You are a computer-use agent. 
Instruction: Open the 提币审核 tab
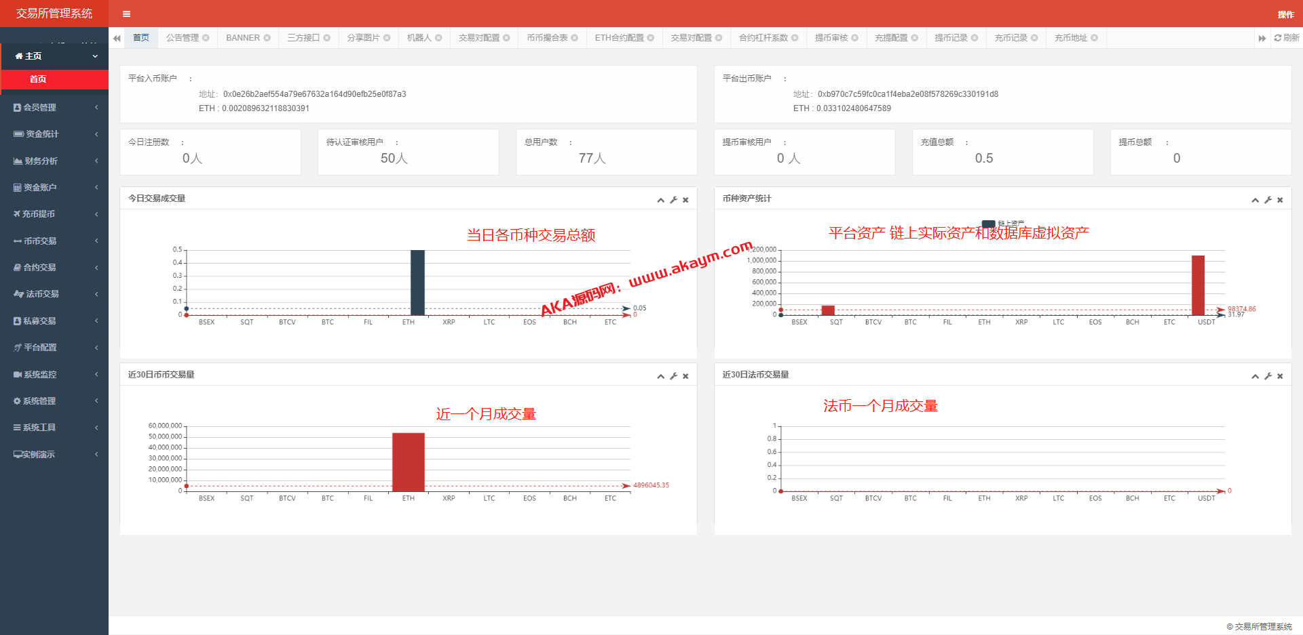coord(831,38)
